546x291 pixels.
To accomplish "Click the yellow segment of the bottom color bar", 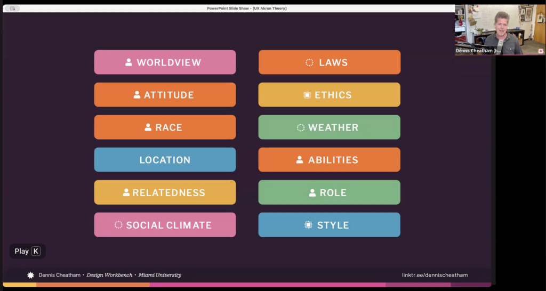I will click(x=19, y=285).
